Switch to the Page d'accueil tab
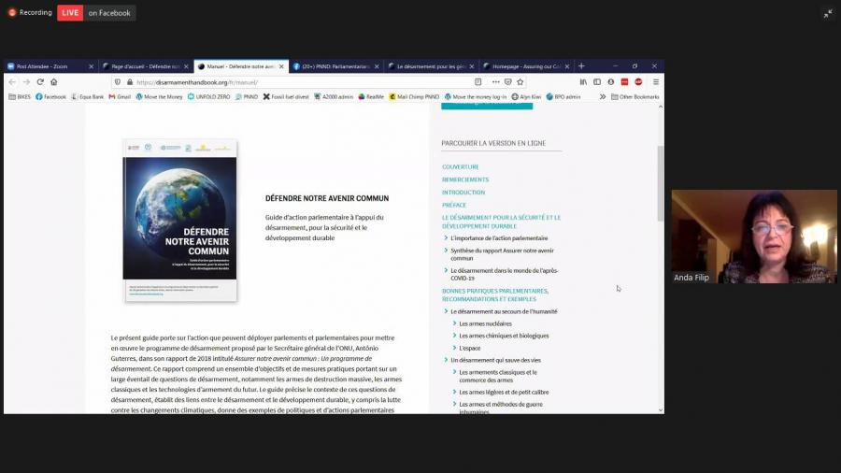 point(142,66)
